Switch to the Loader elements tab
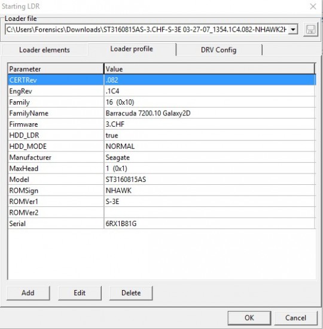The image size is (323, 329). click(44, 50)
